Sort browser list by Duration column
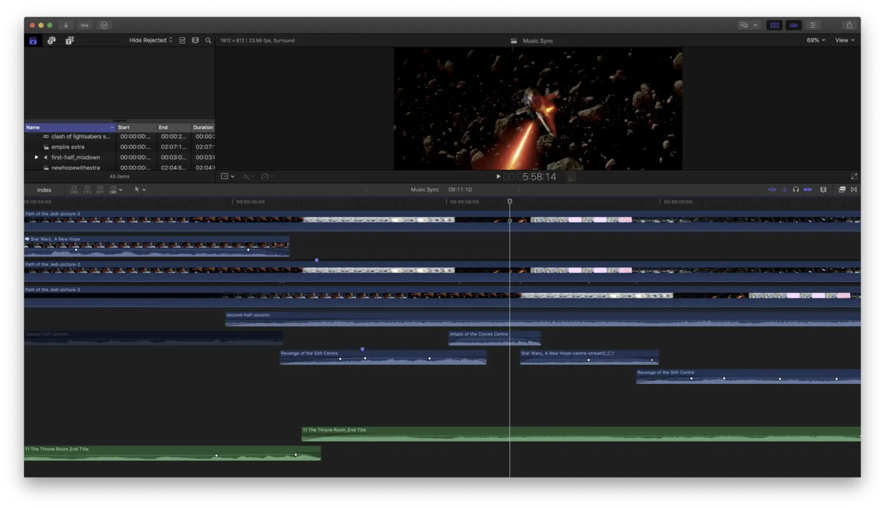 pyautogui.click(x=203, y=128)
